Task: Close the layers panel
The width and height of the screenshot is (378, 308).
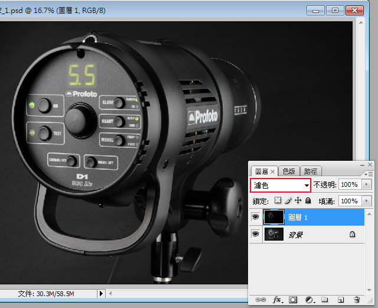Action: [x=370, y=164]
